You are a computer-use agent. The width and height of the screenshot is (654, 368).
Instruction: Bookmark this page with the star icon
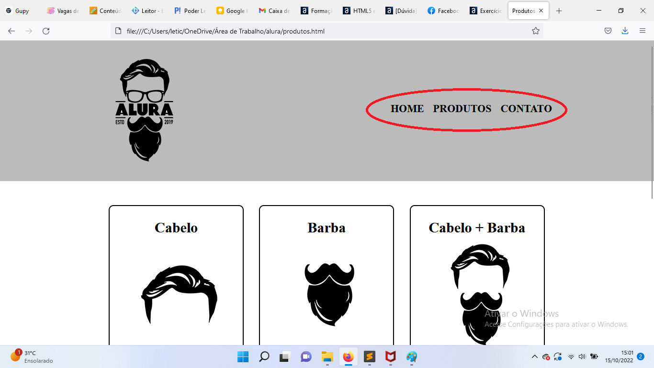coord(536,31)
